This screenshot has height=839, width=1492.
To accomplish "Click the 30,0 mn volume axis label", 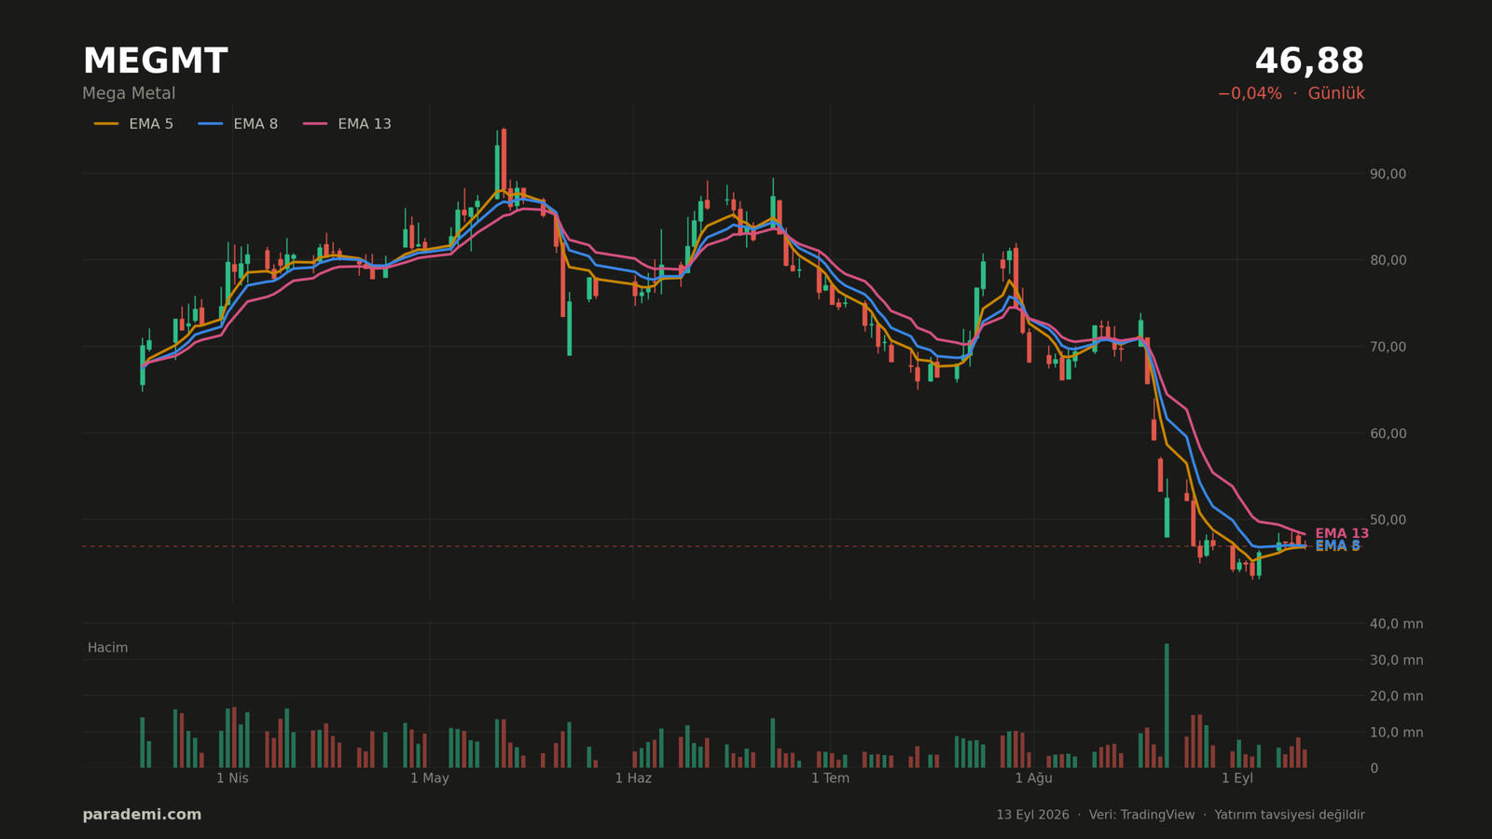I will (x=1396, y=660).
